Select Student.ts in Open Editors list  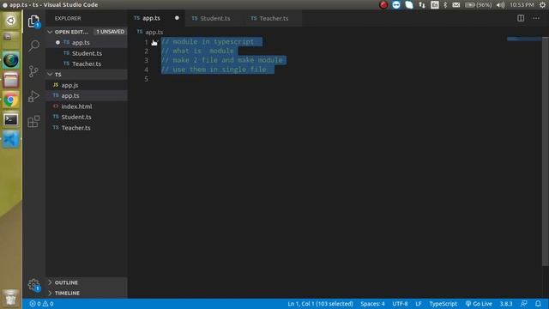[x=87, y=53]
